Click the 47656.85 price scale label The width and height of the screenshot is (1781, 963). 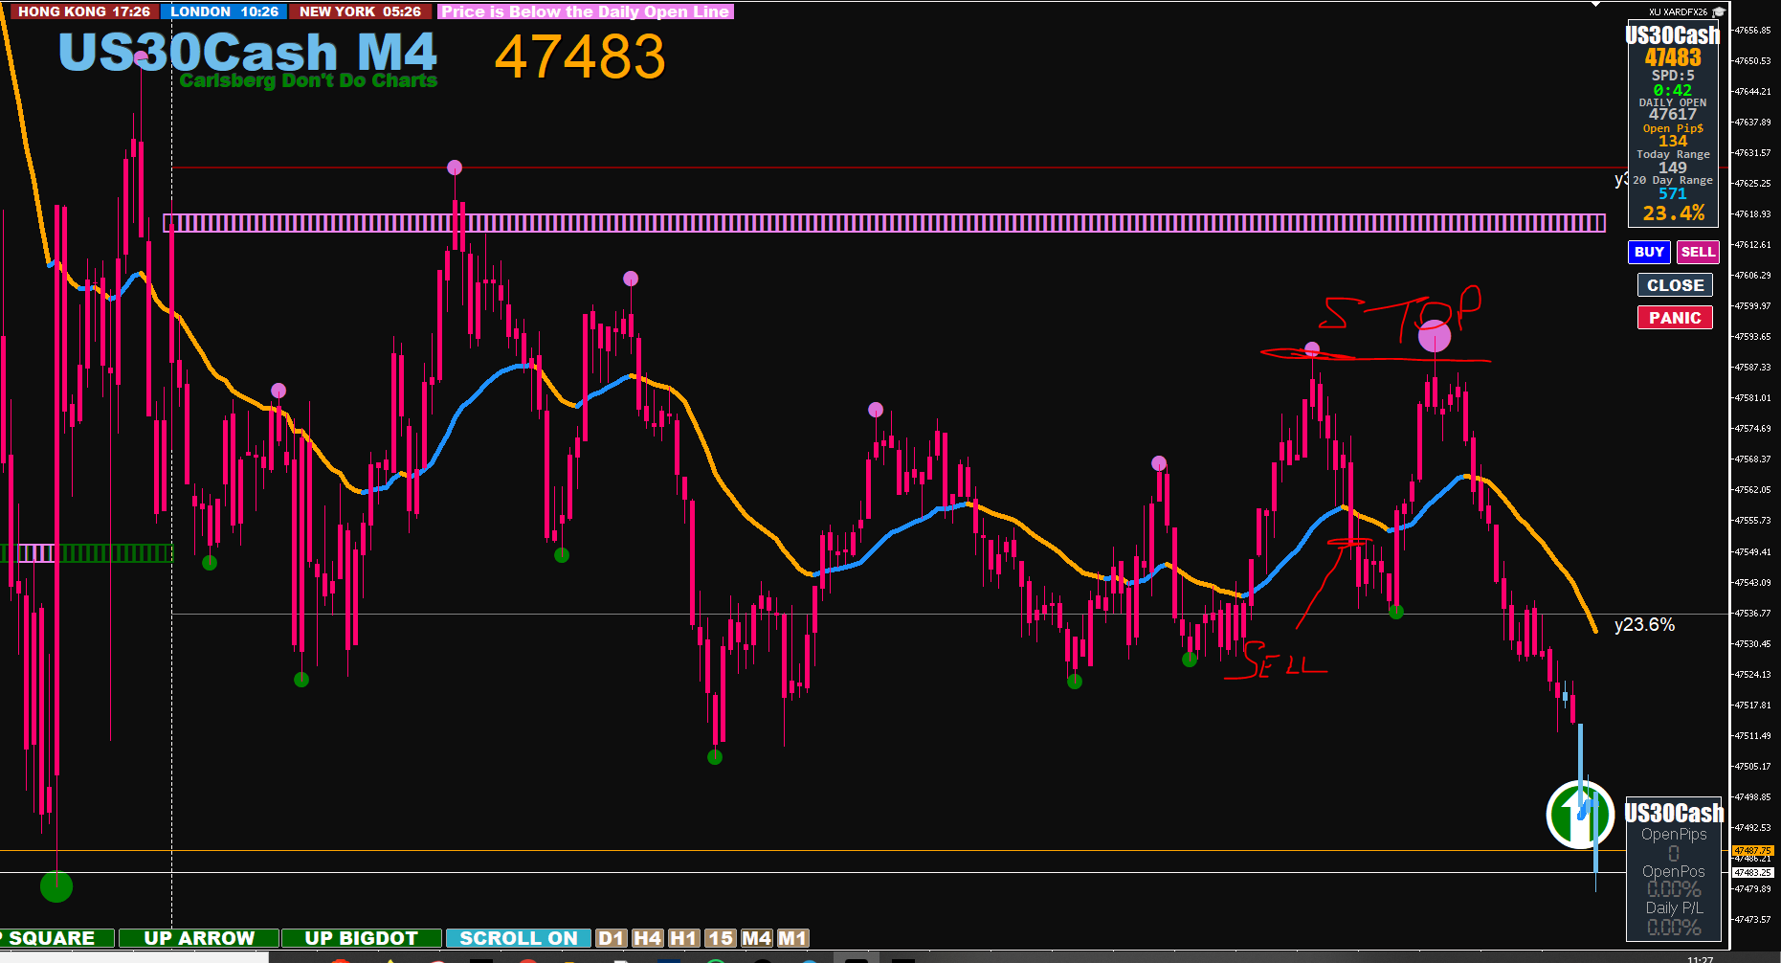(x=1753, y=31)
